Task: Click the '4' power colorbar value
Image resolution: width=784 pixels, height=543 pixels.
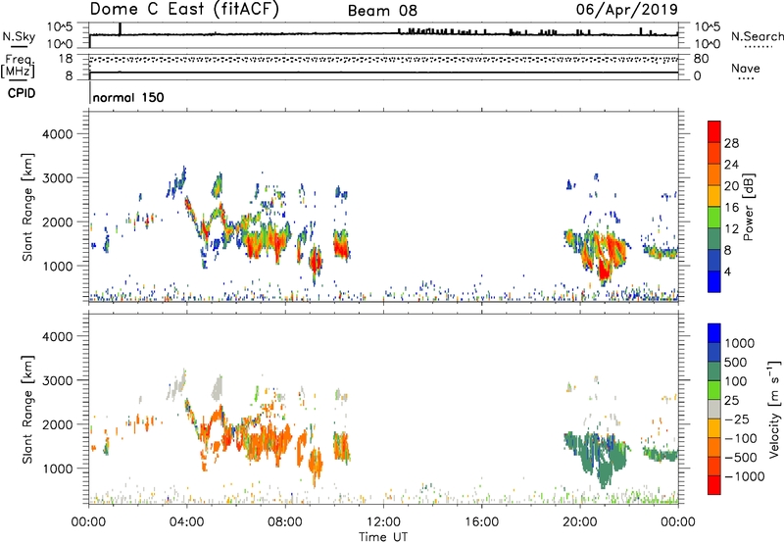Action: click(728, 272)
